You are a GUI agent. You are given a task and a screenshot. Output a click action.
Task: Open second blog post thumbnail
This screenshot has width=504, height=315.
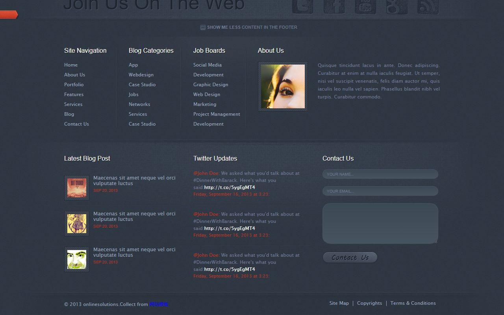[77, 224]
